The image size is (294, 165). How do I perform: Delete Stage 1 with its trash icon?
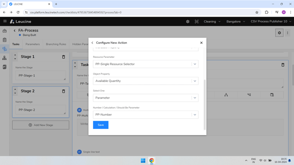64,57
